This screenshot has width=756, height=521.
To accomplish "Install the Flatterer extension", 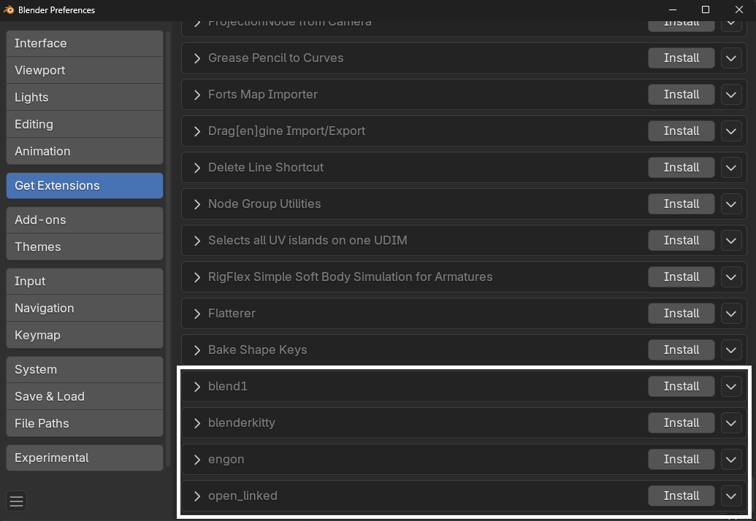I will pos(681,313).
